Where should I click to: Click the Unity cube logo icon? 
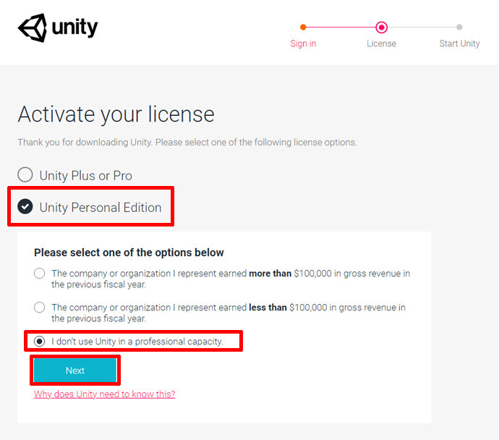[31, 28]
